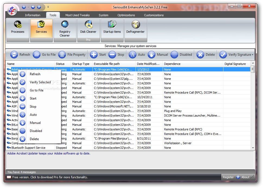Open the Processes tool
Screen dimensions: 263x188
point(18,30)
